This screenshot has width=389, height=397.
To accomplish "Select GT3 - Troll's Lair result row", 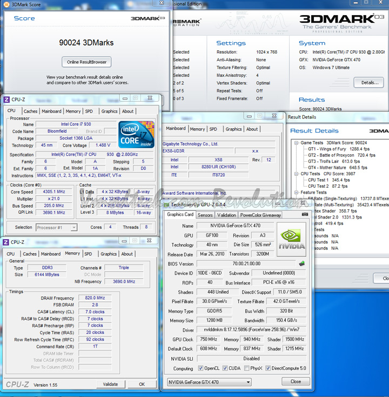I will [x=333, y=161].
